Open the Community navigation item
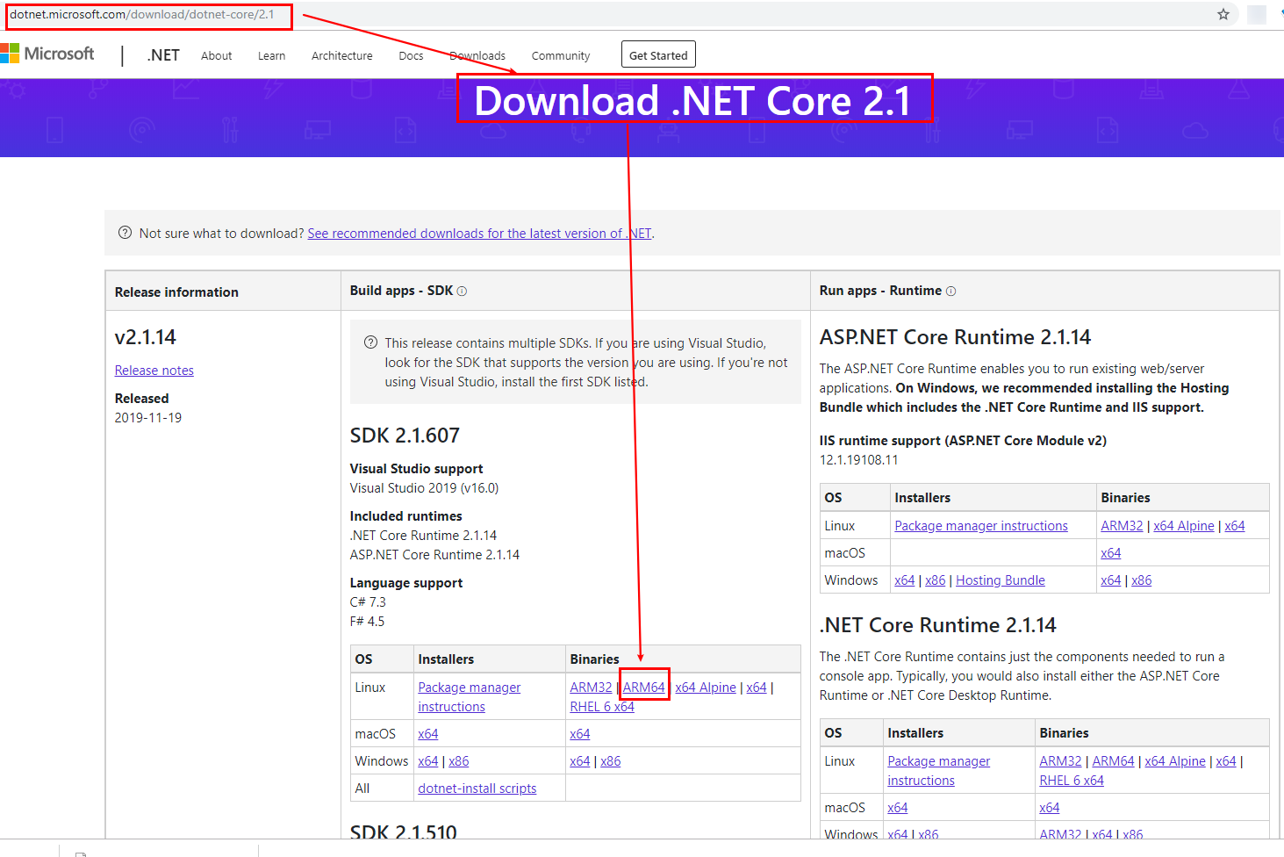Screen dimensions: 1284x857 (x=561, y=55)
